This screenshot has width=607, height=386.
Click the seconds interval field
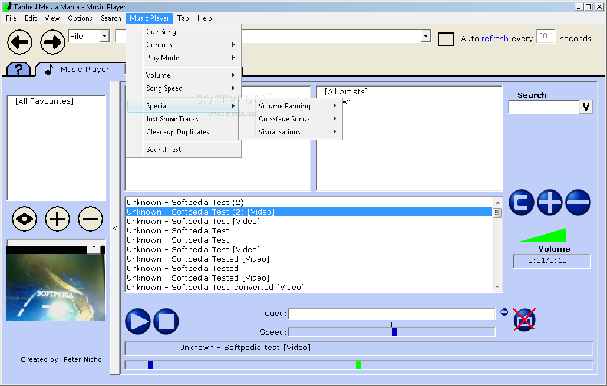pyautogui.click(x=546, y=37)
